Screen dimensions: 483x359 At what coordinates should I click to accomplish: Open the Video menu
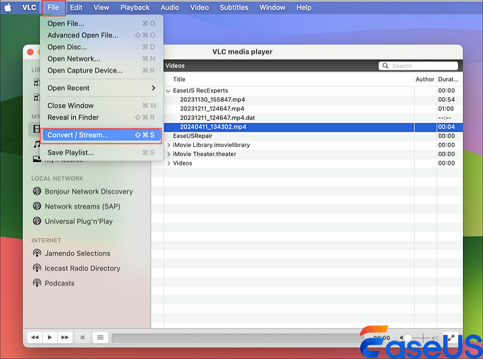click(199, 8)
